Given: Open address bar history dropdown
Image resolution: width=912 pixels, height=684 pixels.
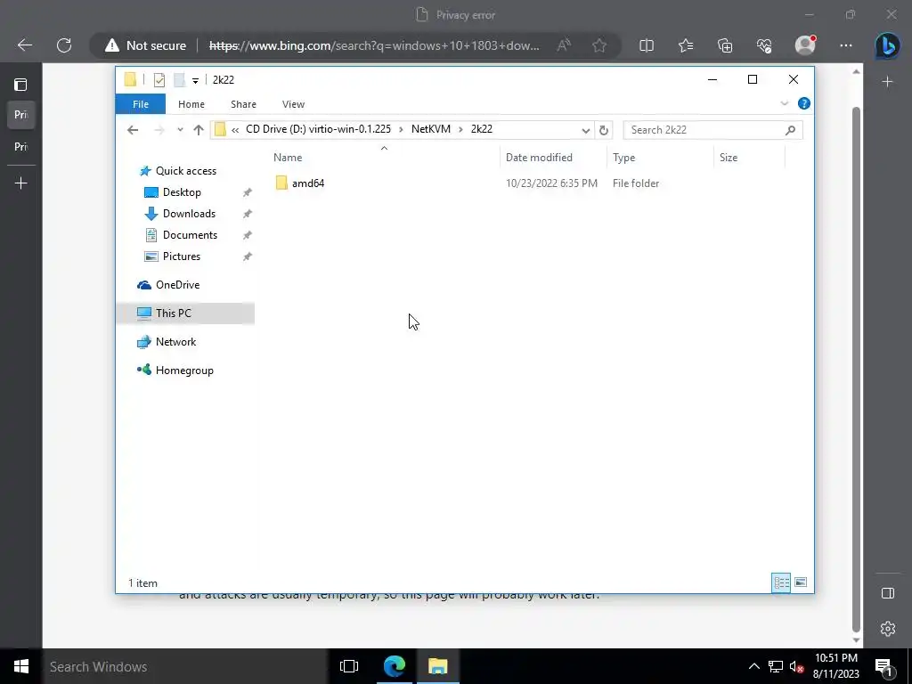Looking at the screenshot, I should 586,130.
